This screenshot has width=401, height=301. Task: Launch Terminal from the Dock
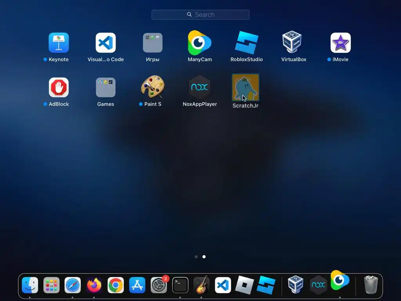(180, 285)
